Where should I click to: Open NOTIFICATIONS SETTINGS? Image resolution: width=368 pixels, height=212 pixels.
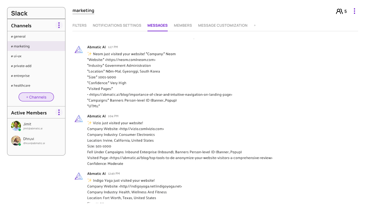[x=117, y=25]
